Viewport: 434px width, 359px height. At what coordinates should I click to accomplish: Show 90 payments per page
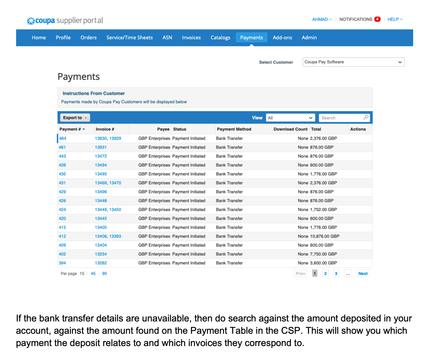105,274
